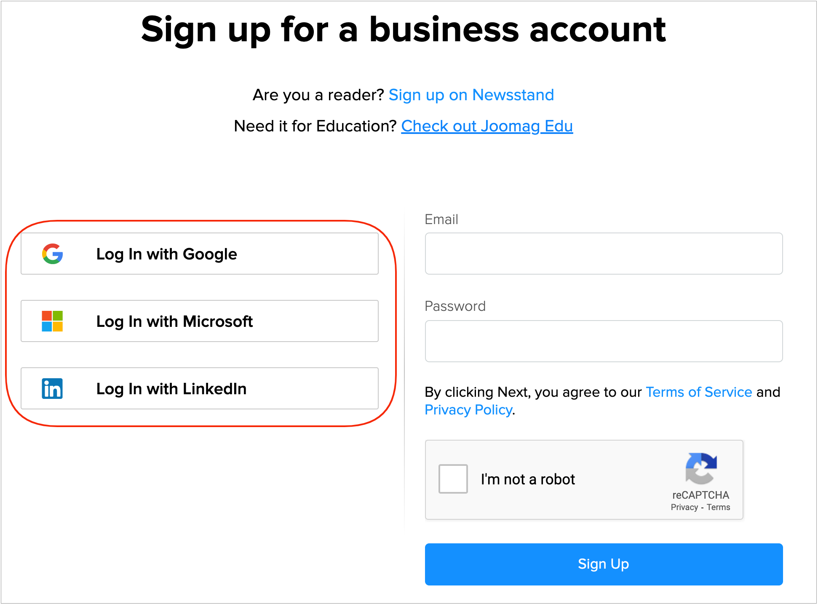
Task: Click the LinkedIn logo icon
Action: [x=52, y=389]
